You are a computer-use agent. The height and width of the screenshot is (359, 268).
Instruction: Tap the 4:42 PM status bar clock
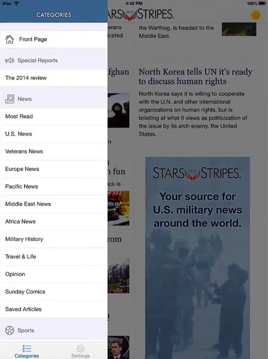134,3
